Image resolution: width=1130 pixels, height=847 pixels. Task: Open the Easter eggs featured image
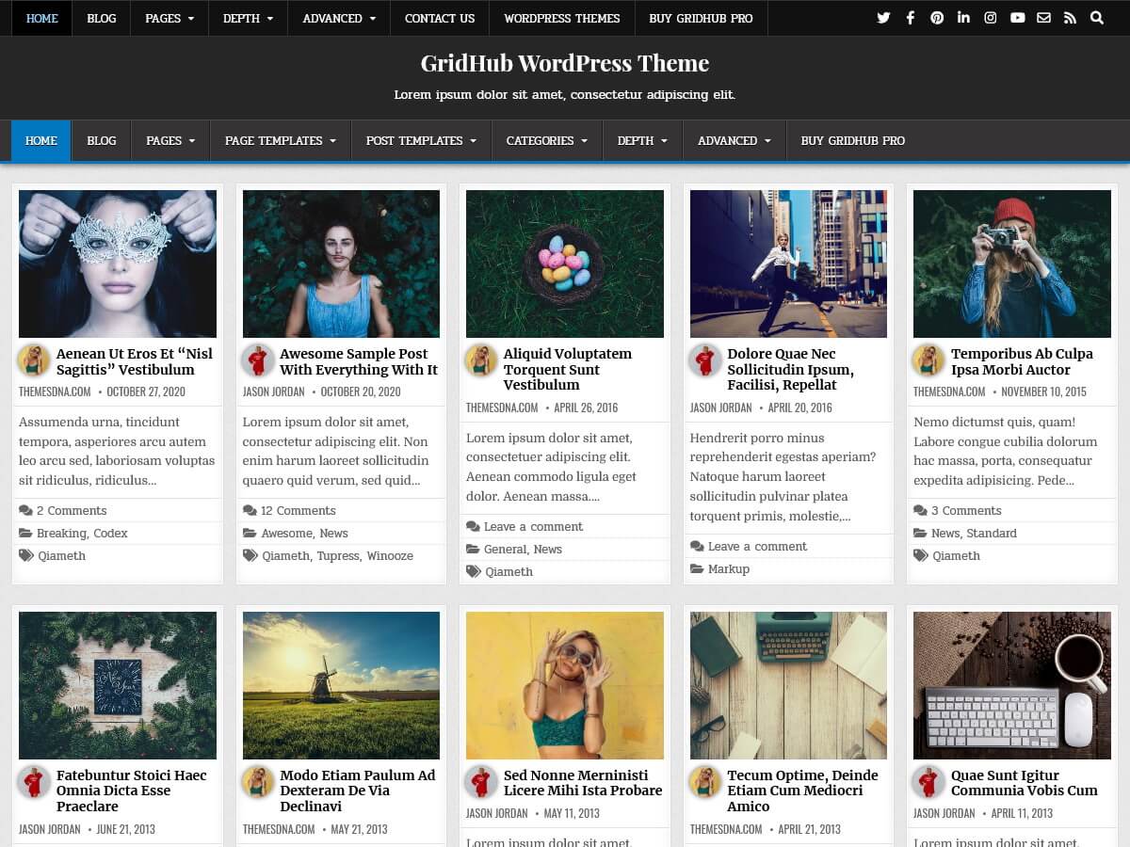[564, 264]
